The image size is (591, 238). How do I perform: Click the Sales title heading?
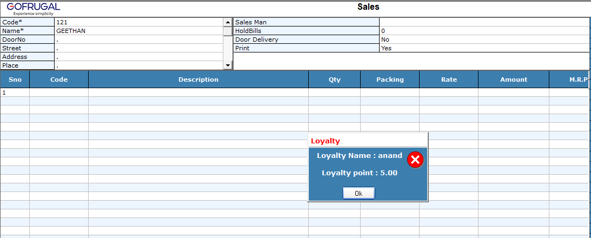coord(368,7)
